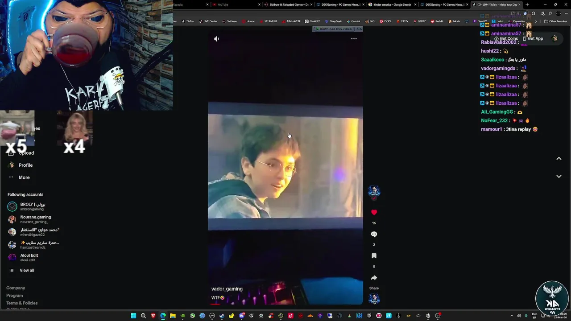Open the Reddit bookmark
This screenshot has width=571, height=321.
(437, 21)
